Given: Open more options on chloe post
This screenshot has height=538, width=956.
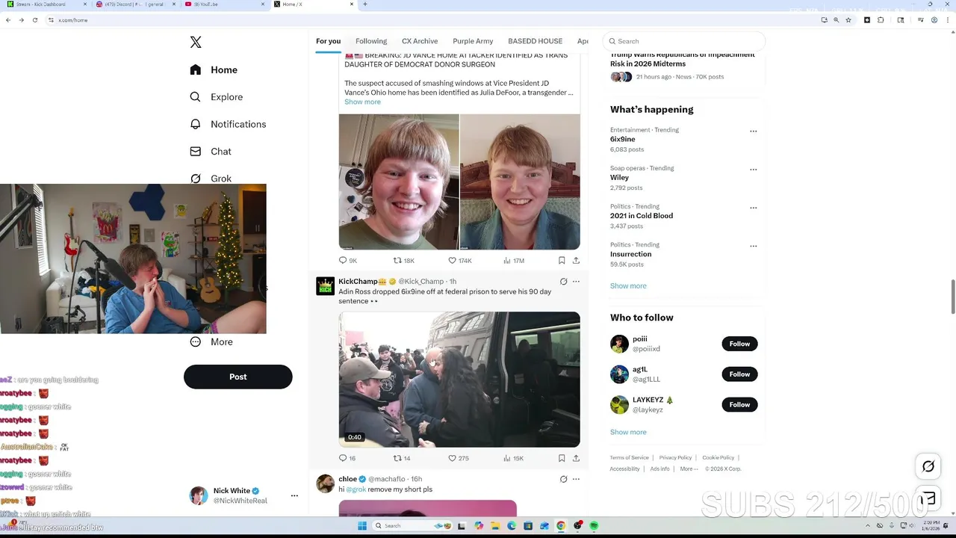Looking at the screenshot, I should tap(576, 479).
